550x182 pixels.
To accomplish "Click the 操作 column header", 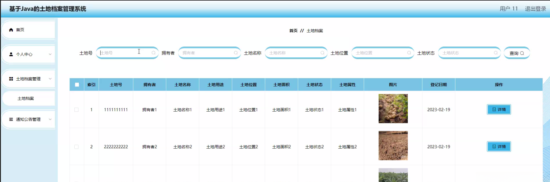I will click(499, 85).
